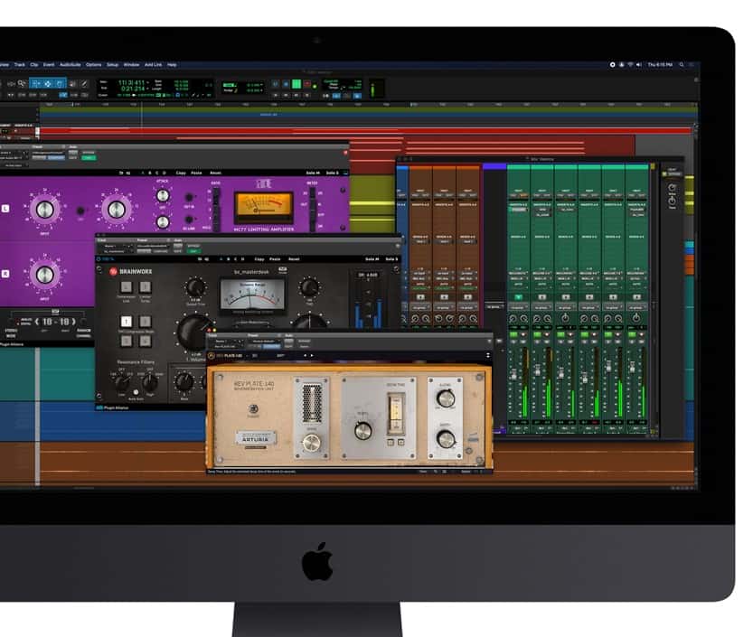Image resolution: width=753 pixels, height=637 pixels.
Task: Open the output selector on first green channel
Action: (518, 278)
